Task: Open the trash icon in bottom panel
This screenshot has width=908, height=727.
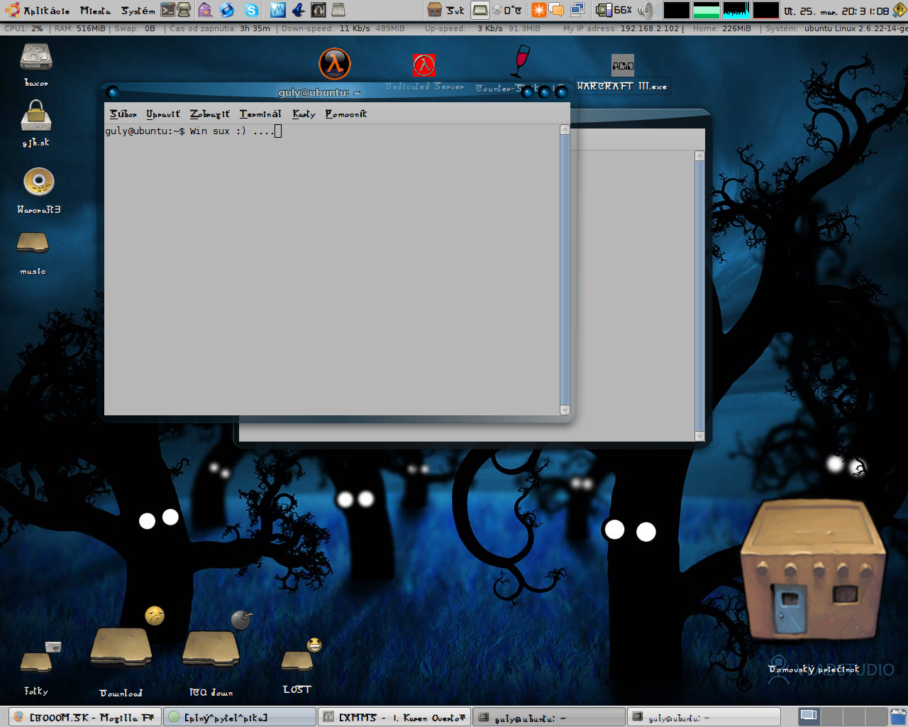Action: point(898,716)
